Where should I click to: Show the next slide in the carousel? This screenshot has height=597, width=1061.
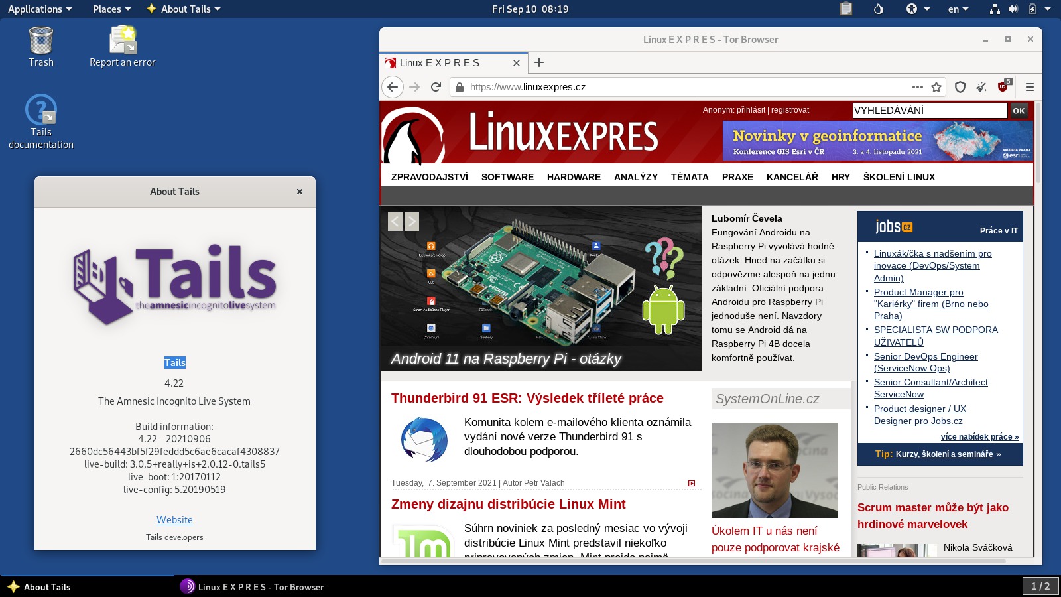[412, 221]
